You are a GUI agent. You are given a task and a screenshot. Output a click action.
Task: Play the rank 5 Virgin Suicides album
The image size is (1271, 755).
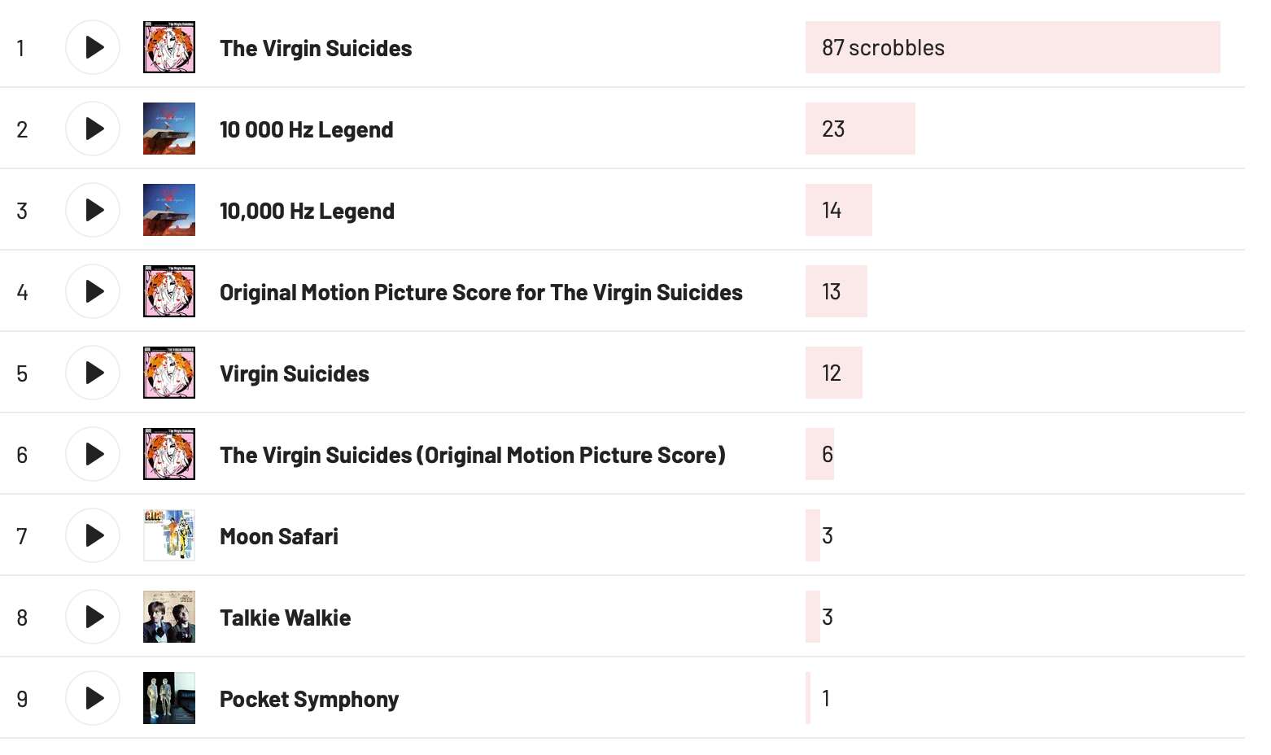(93, 373)
